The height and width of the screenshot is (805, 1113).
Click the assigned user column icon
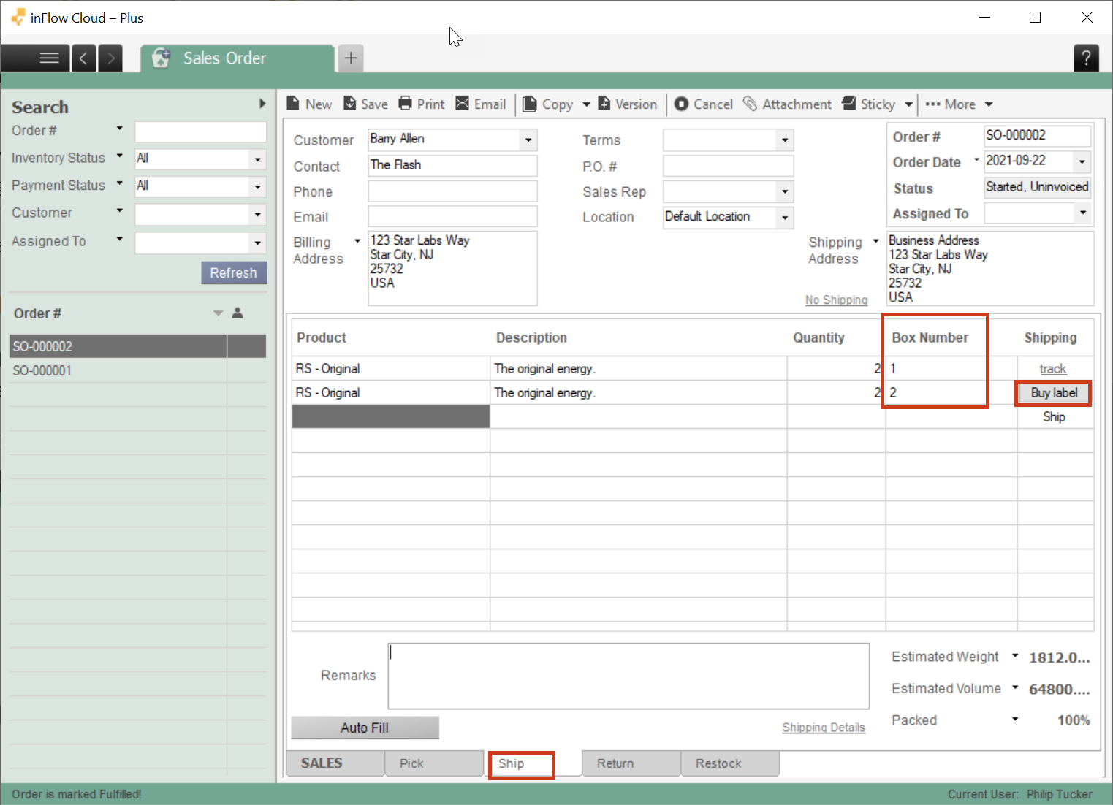(238, 313)
